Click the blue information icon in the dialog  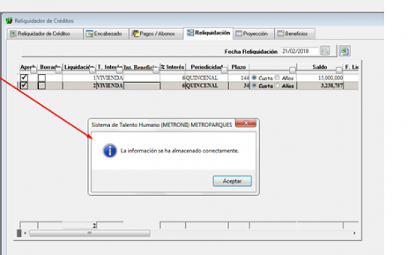tap(109, 151)
